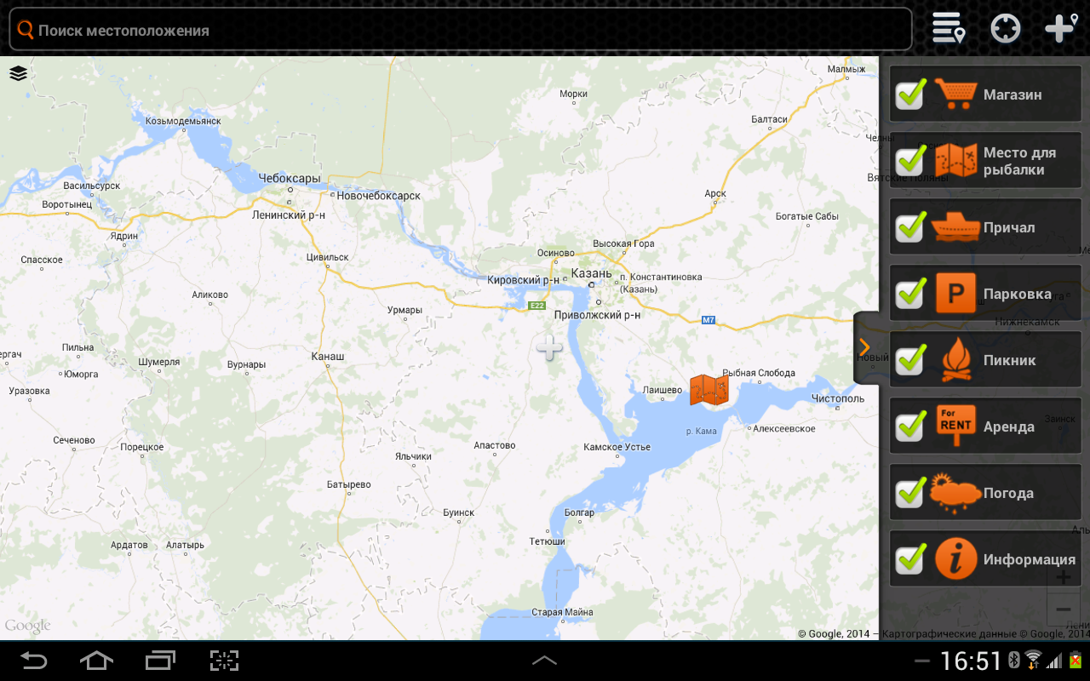The image size is (1090, 681).
Task: Tap Козьмодемьянск label on map
Action: (183, 121)
